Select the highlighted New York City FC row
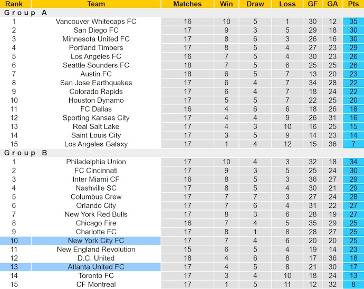The height and width of the screenshot is (289, 364). (95, 241)
